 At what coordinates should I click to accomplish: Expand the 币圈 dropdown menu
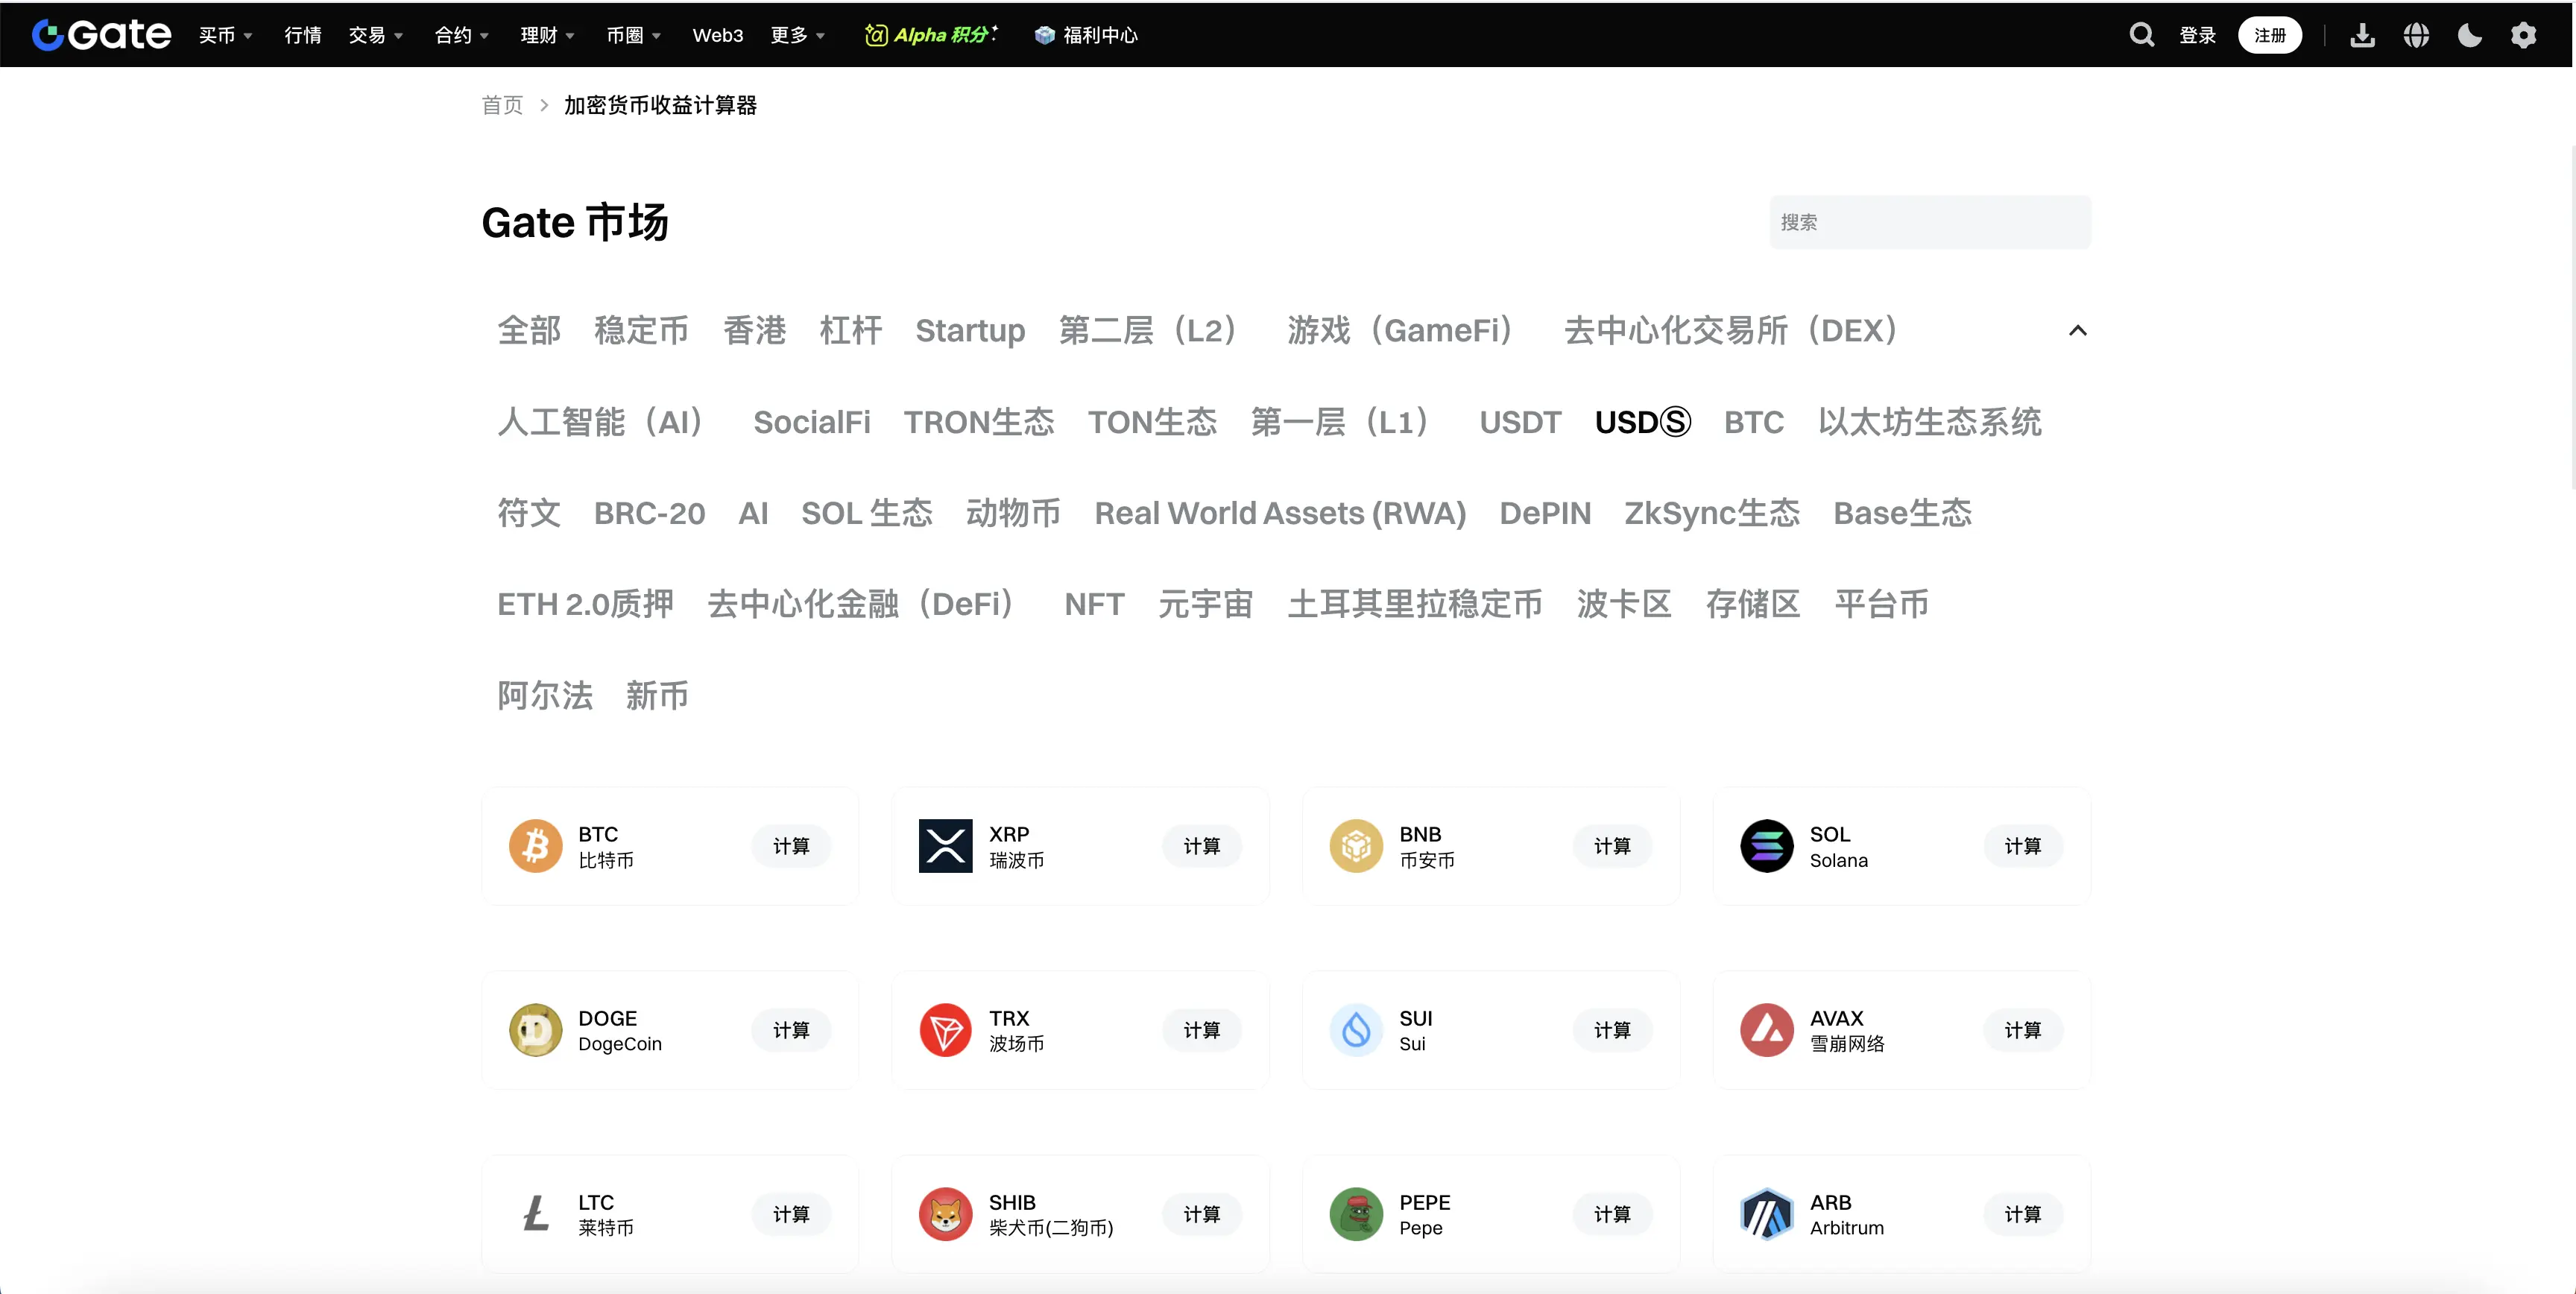[633, 35]
